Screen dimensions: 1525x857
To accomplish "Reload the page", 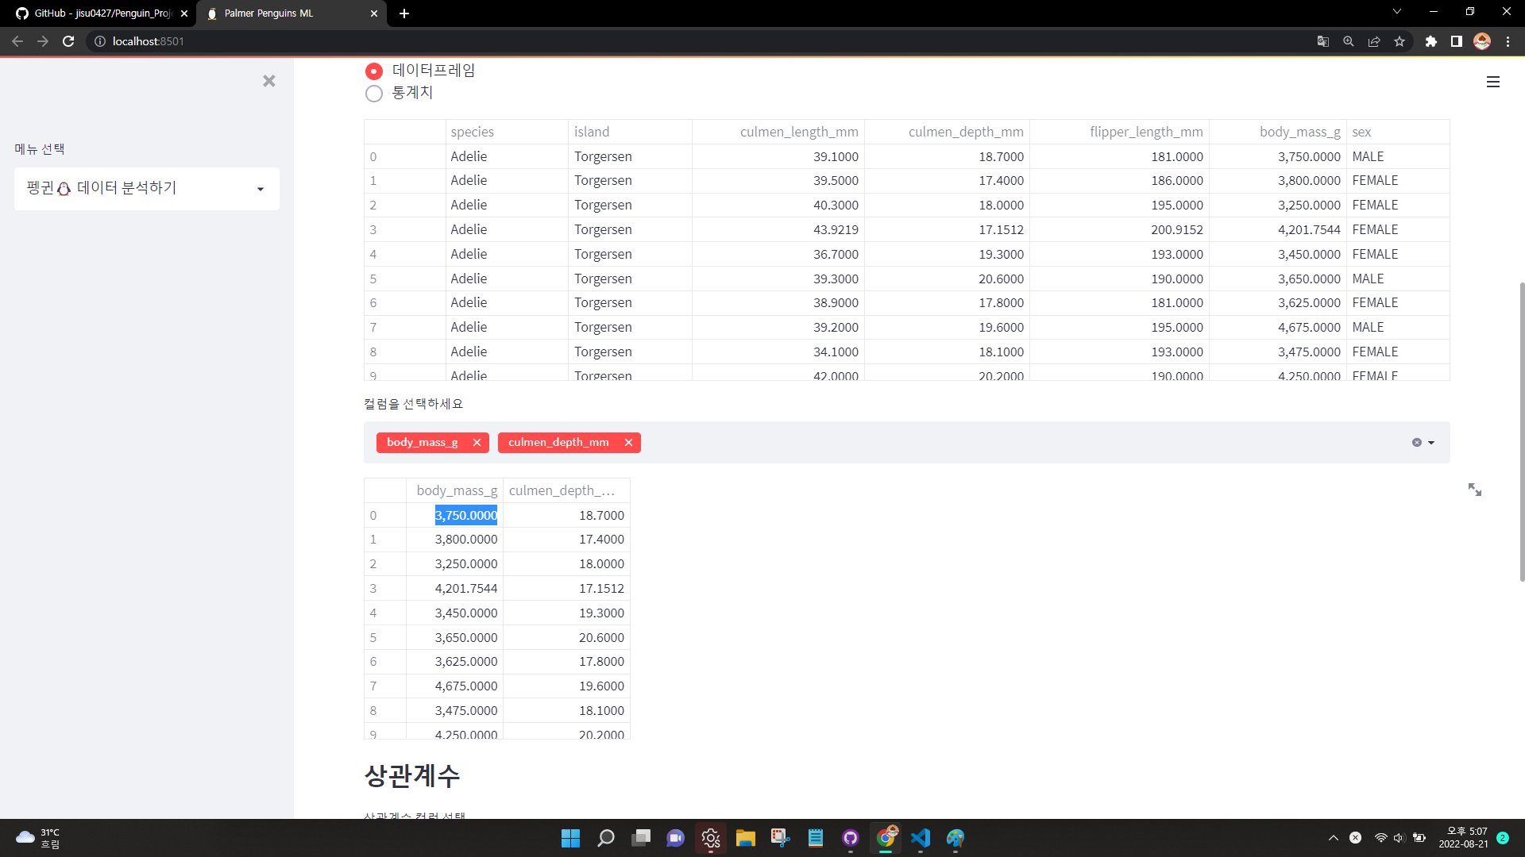I will point(68,41).
